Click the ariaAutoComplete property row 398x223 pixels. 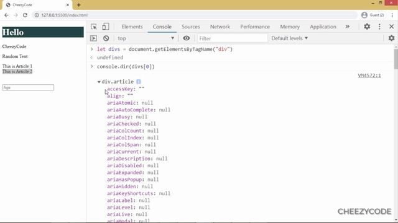pos(138,110)
